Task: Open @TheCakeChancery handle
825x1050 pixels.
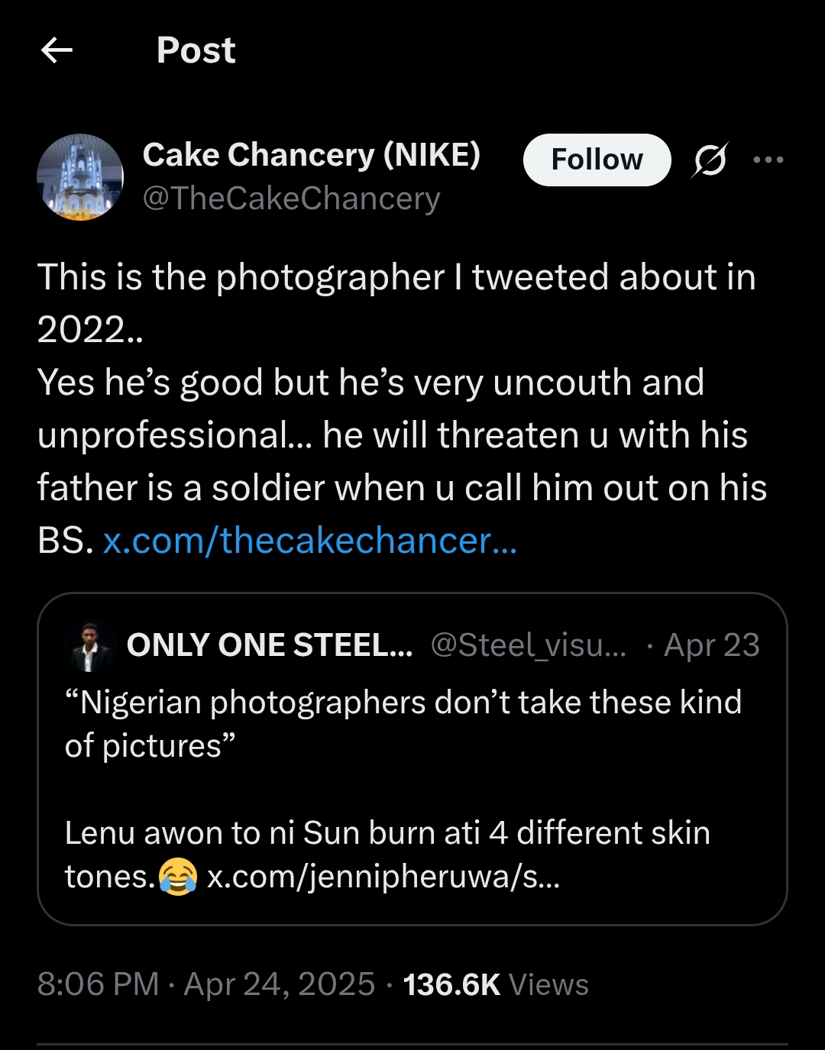Action: pos(291,199)
